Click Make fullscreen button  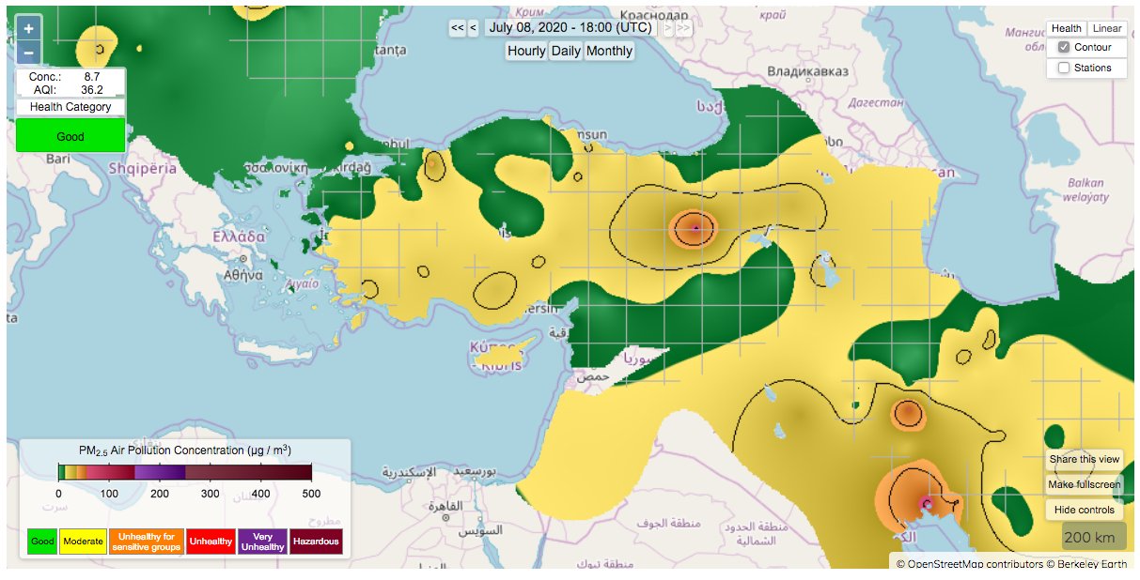click(x=1085, y=484)
